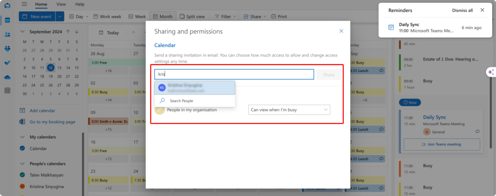This screenshot has height=196, width=496.
Task: Click the email address input field with 'kris'
Action: tap(234, 74)
